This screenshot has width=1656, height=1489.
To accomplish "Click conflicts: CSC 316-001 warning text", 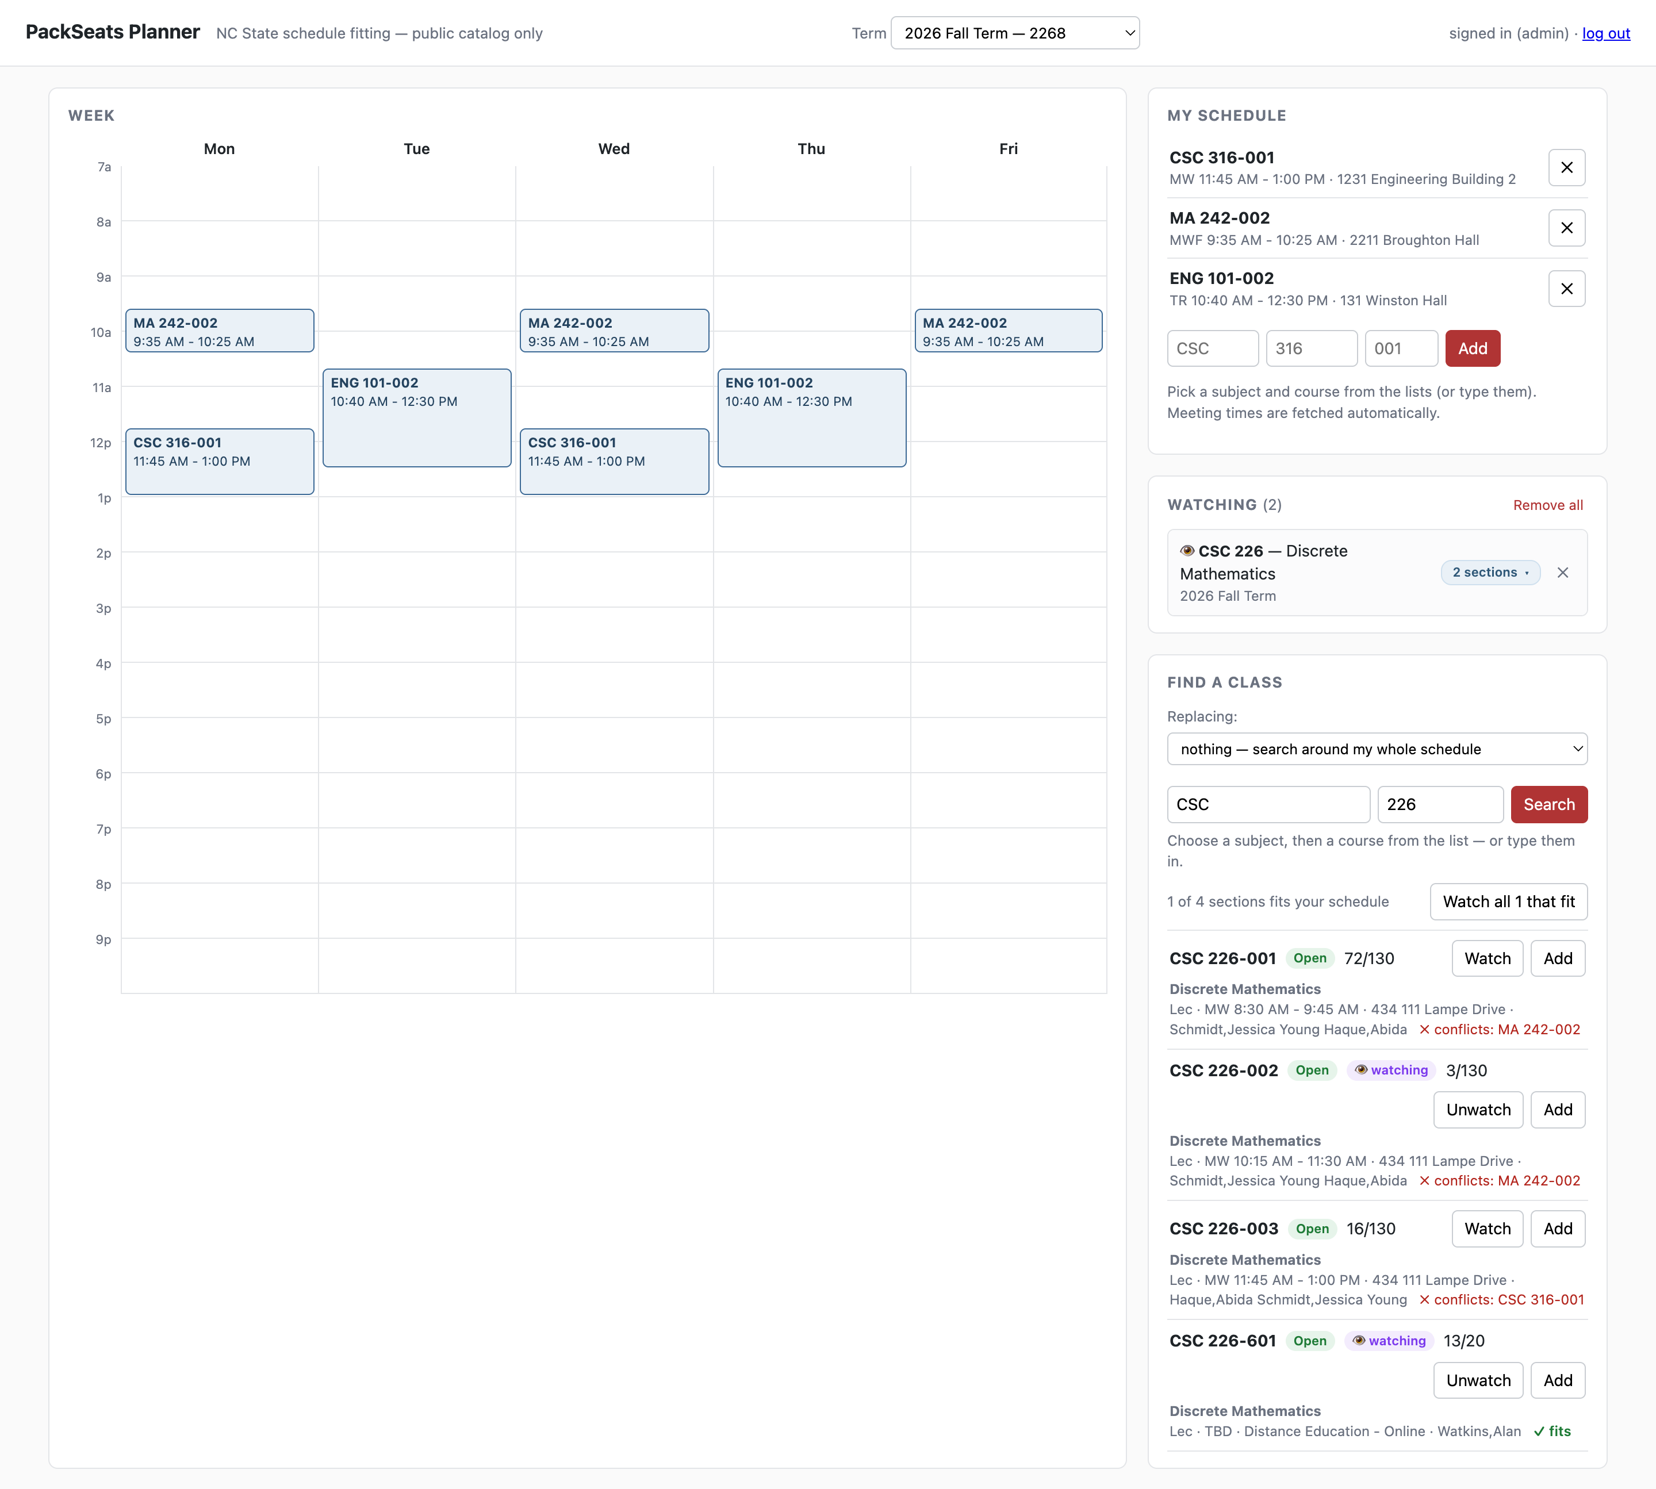I will pos(1501,1300).
